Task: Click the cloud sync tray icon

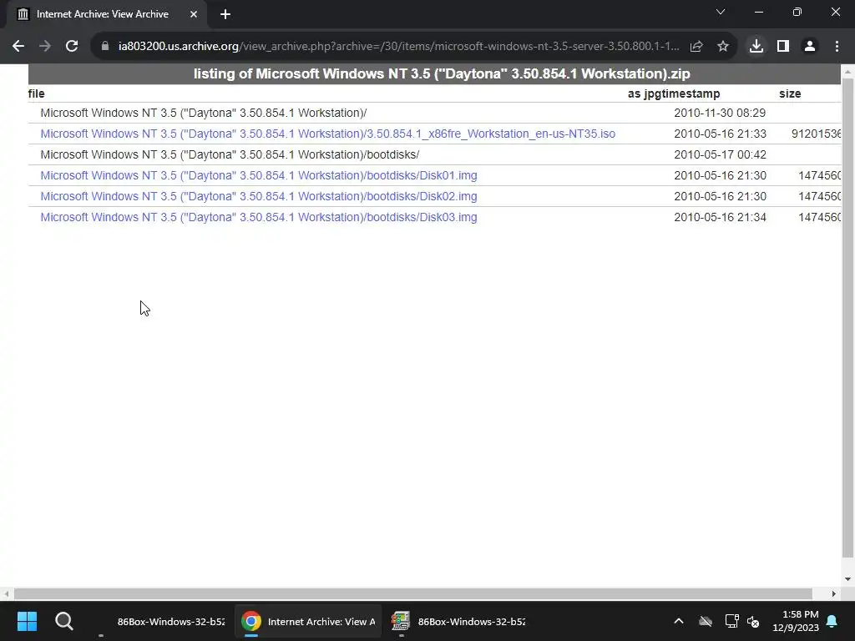Action: [706, 621]
